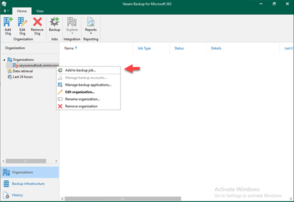The width and height of the screenshot is (294, 202).
Task: Choose Manage backup applications menu entry
Action: click(x=88, y=85)
